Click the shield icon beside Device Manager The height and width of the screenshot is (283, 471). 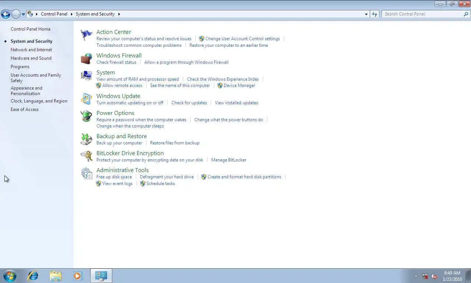click(x=220, y=85)
